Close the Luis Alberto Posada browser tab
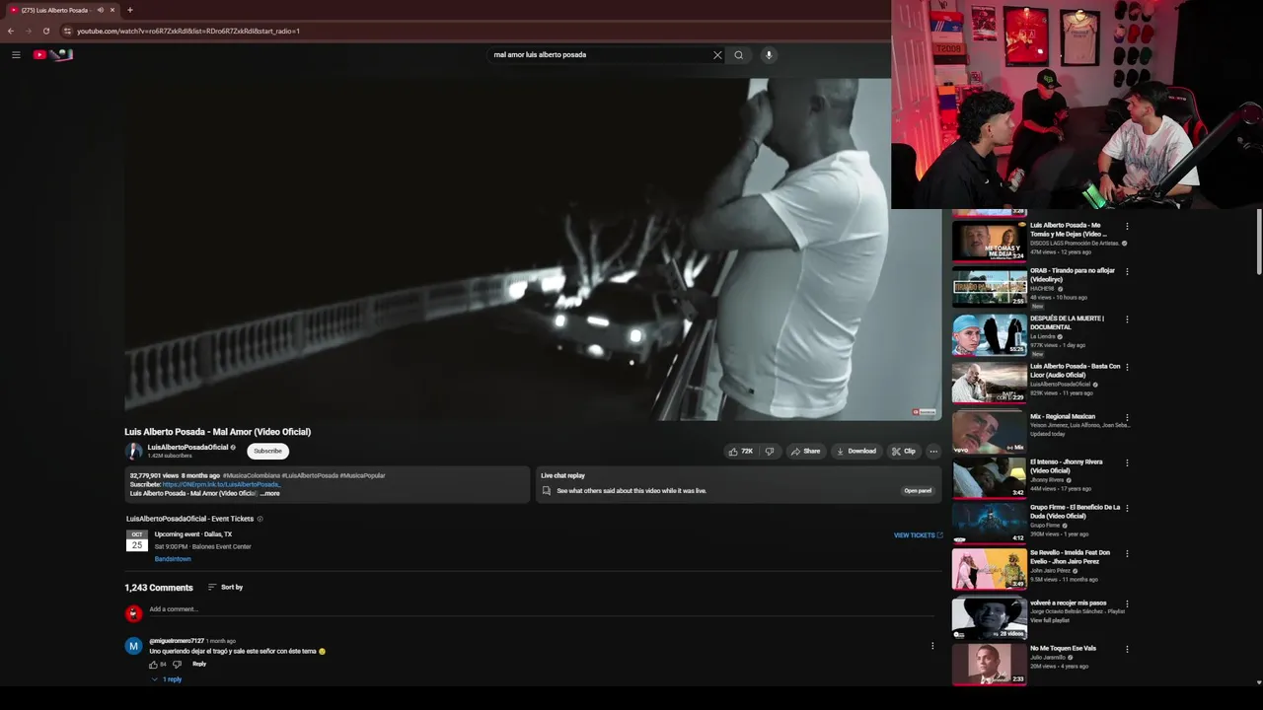The height and width of the screenshot is (710, 1263). [112, 10]
